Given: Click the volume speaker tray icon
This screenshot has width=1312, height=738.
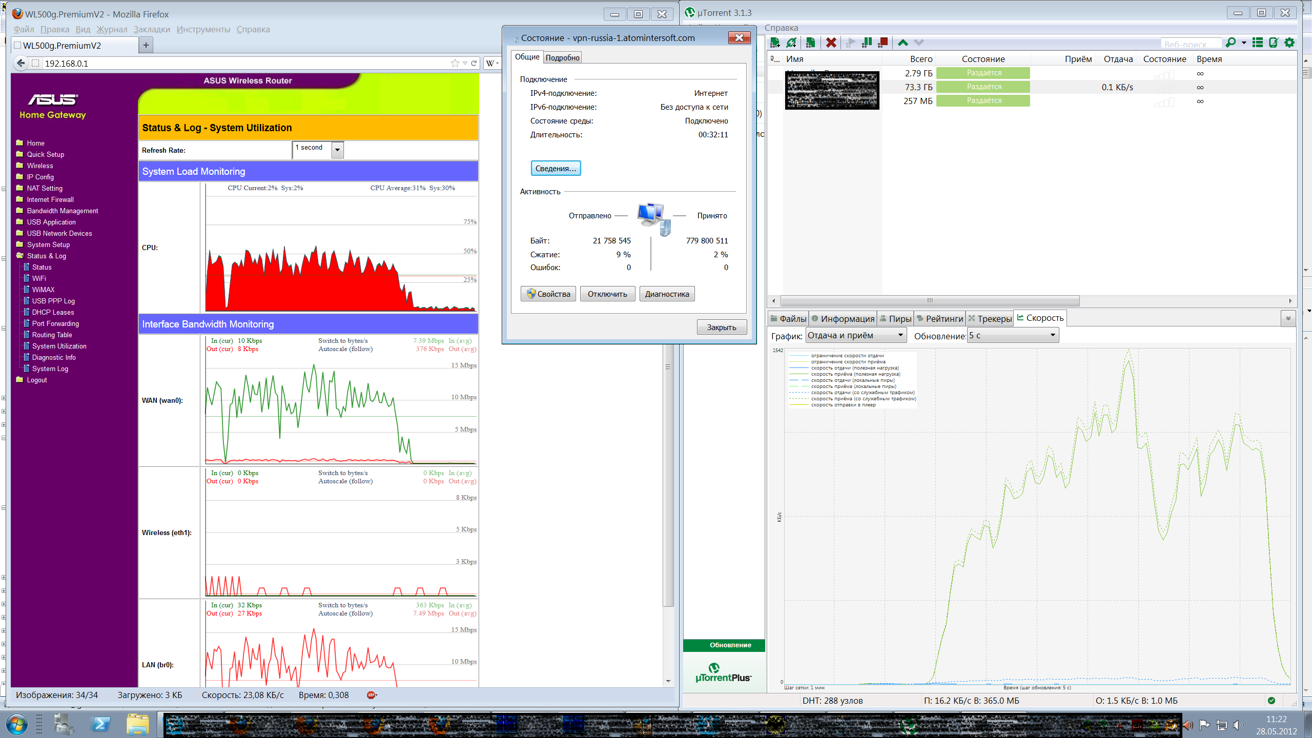Looking at the screenshot, I should tap(1238, 725).
